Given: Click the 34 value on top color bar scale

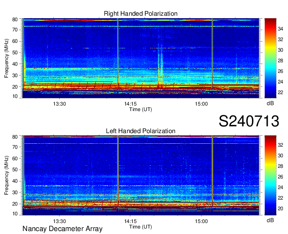Looking at the screenshot, I should click(x=280, y=29).
